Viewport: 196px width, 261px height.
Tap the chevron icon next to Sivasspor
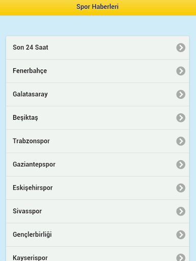[x=181, y=212]
